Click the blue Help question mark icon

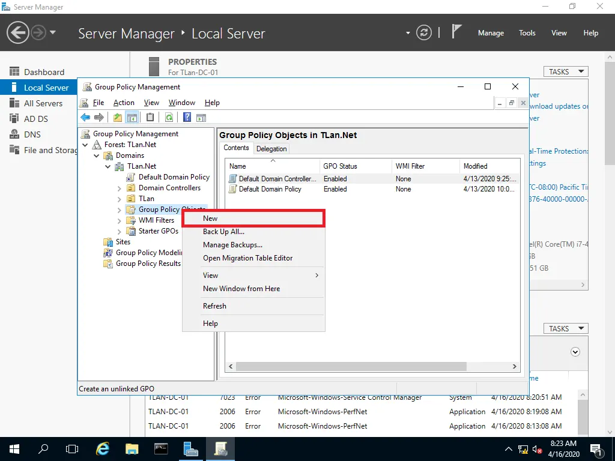(187, 117)
